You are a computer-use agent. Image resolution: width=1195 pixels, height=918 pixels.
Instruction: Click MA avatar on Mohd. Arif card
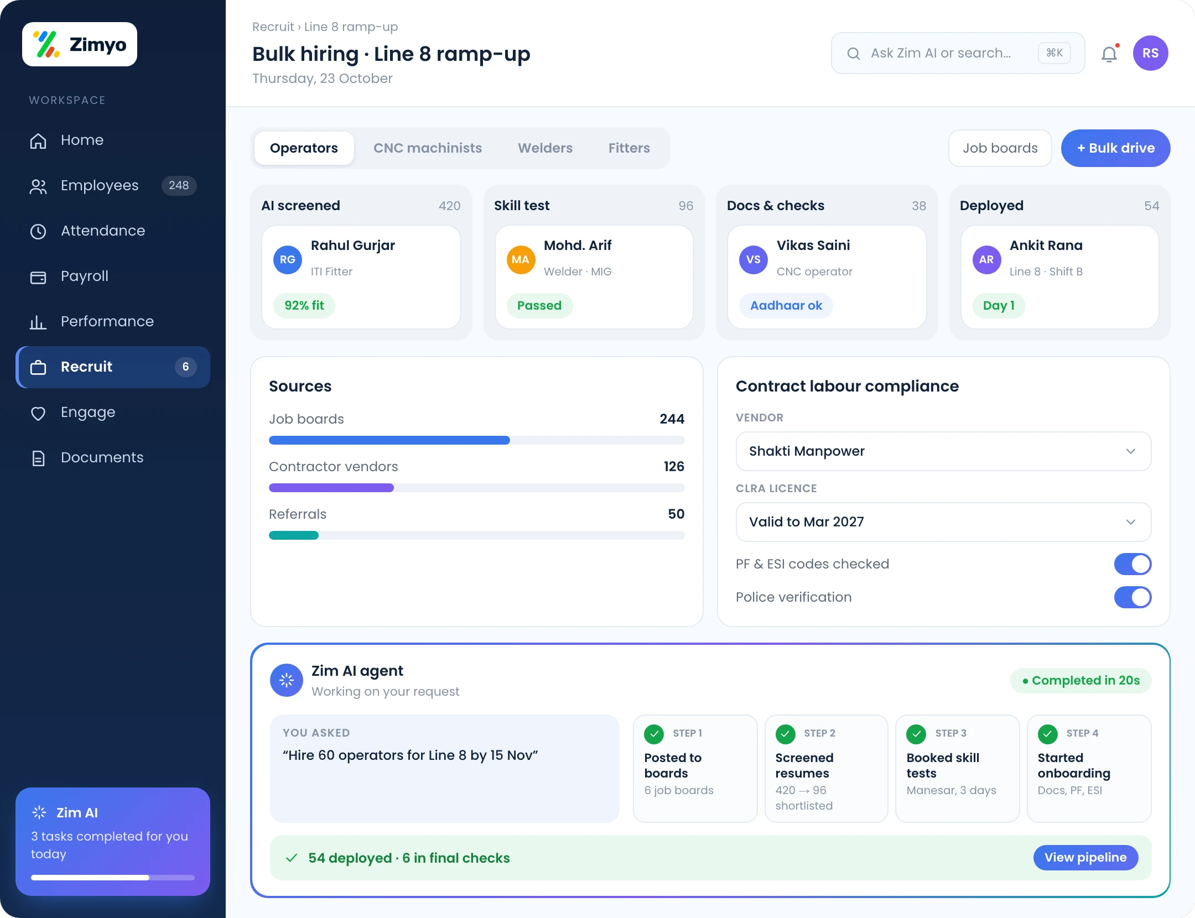(x=521, y=259)
